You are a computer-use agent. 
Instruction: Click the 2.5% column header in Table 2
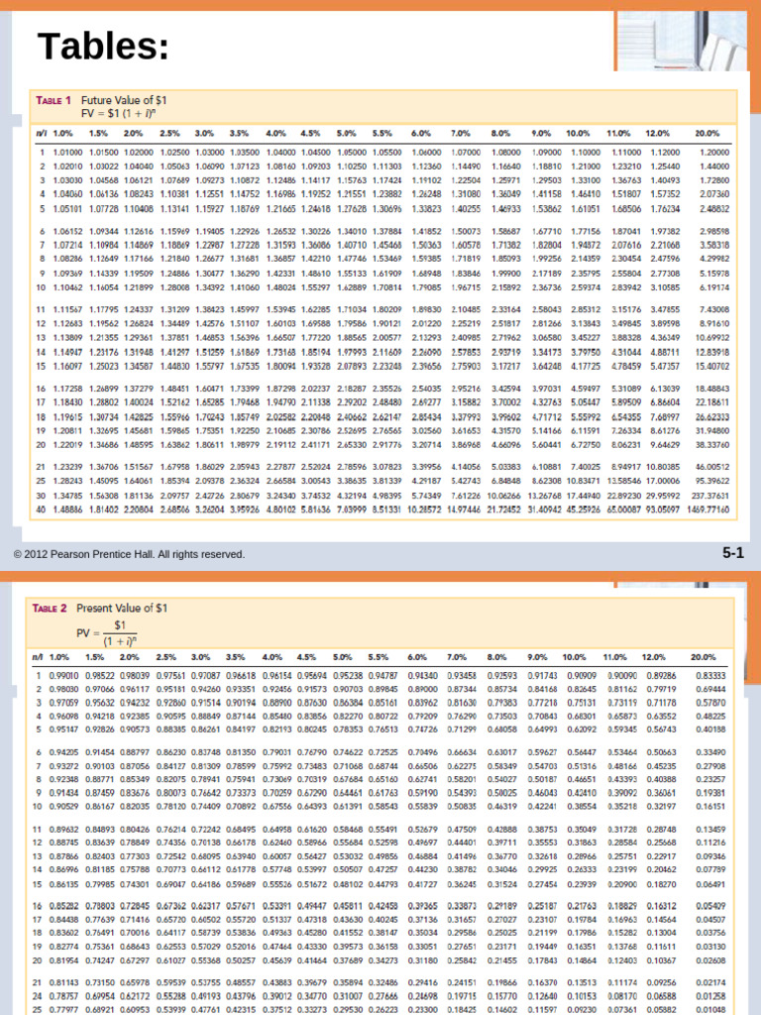166,657
